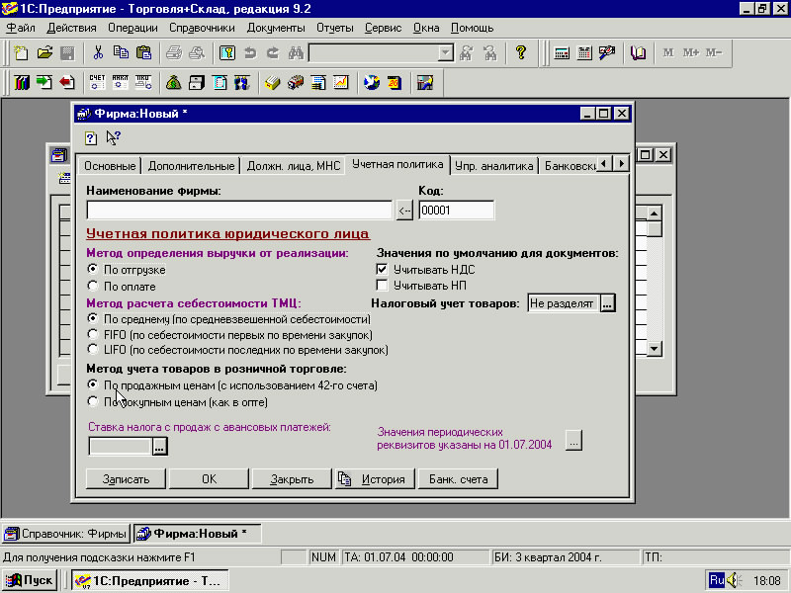Click the binoculars Find icon
Viewport: 791px width, 593px height.
click(x=296, y=53)
